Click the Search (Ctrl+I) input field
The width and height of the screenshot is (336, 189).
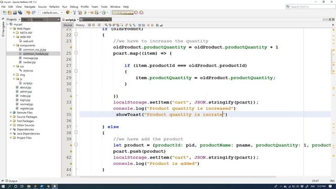coord(310,7)
